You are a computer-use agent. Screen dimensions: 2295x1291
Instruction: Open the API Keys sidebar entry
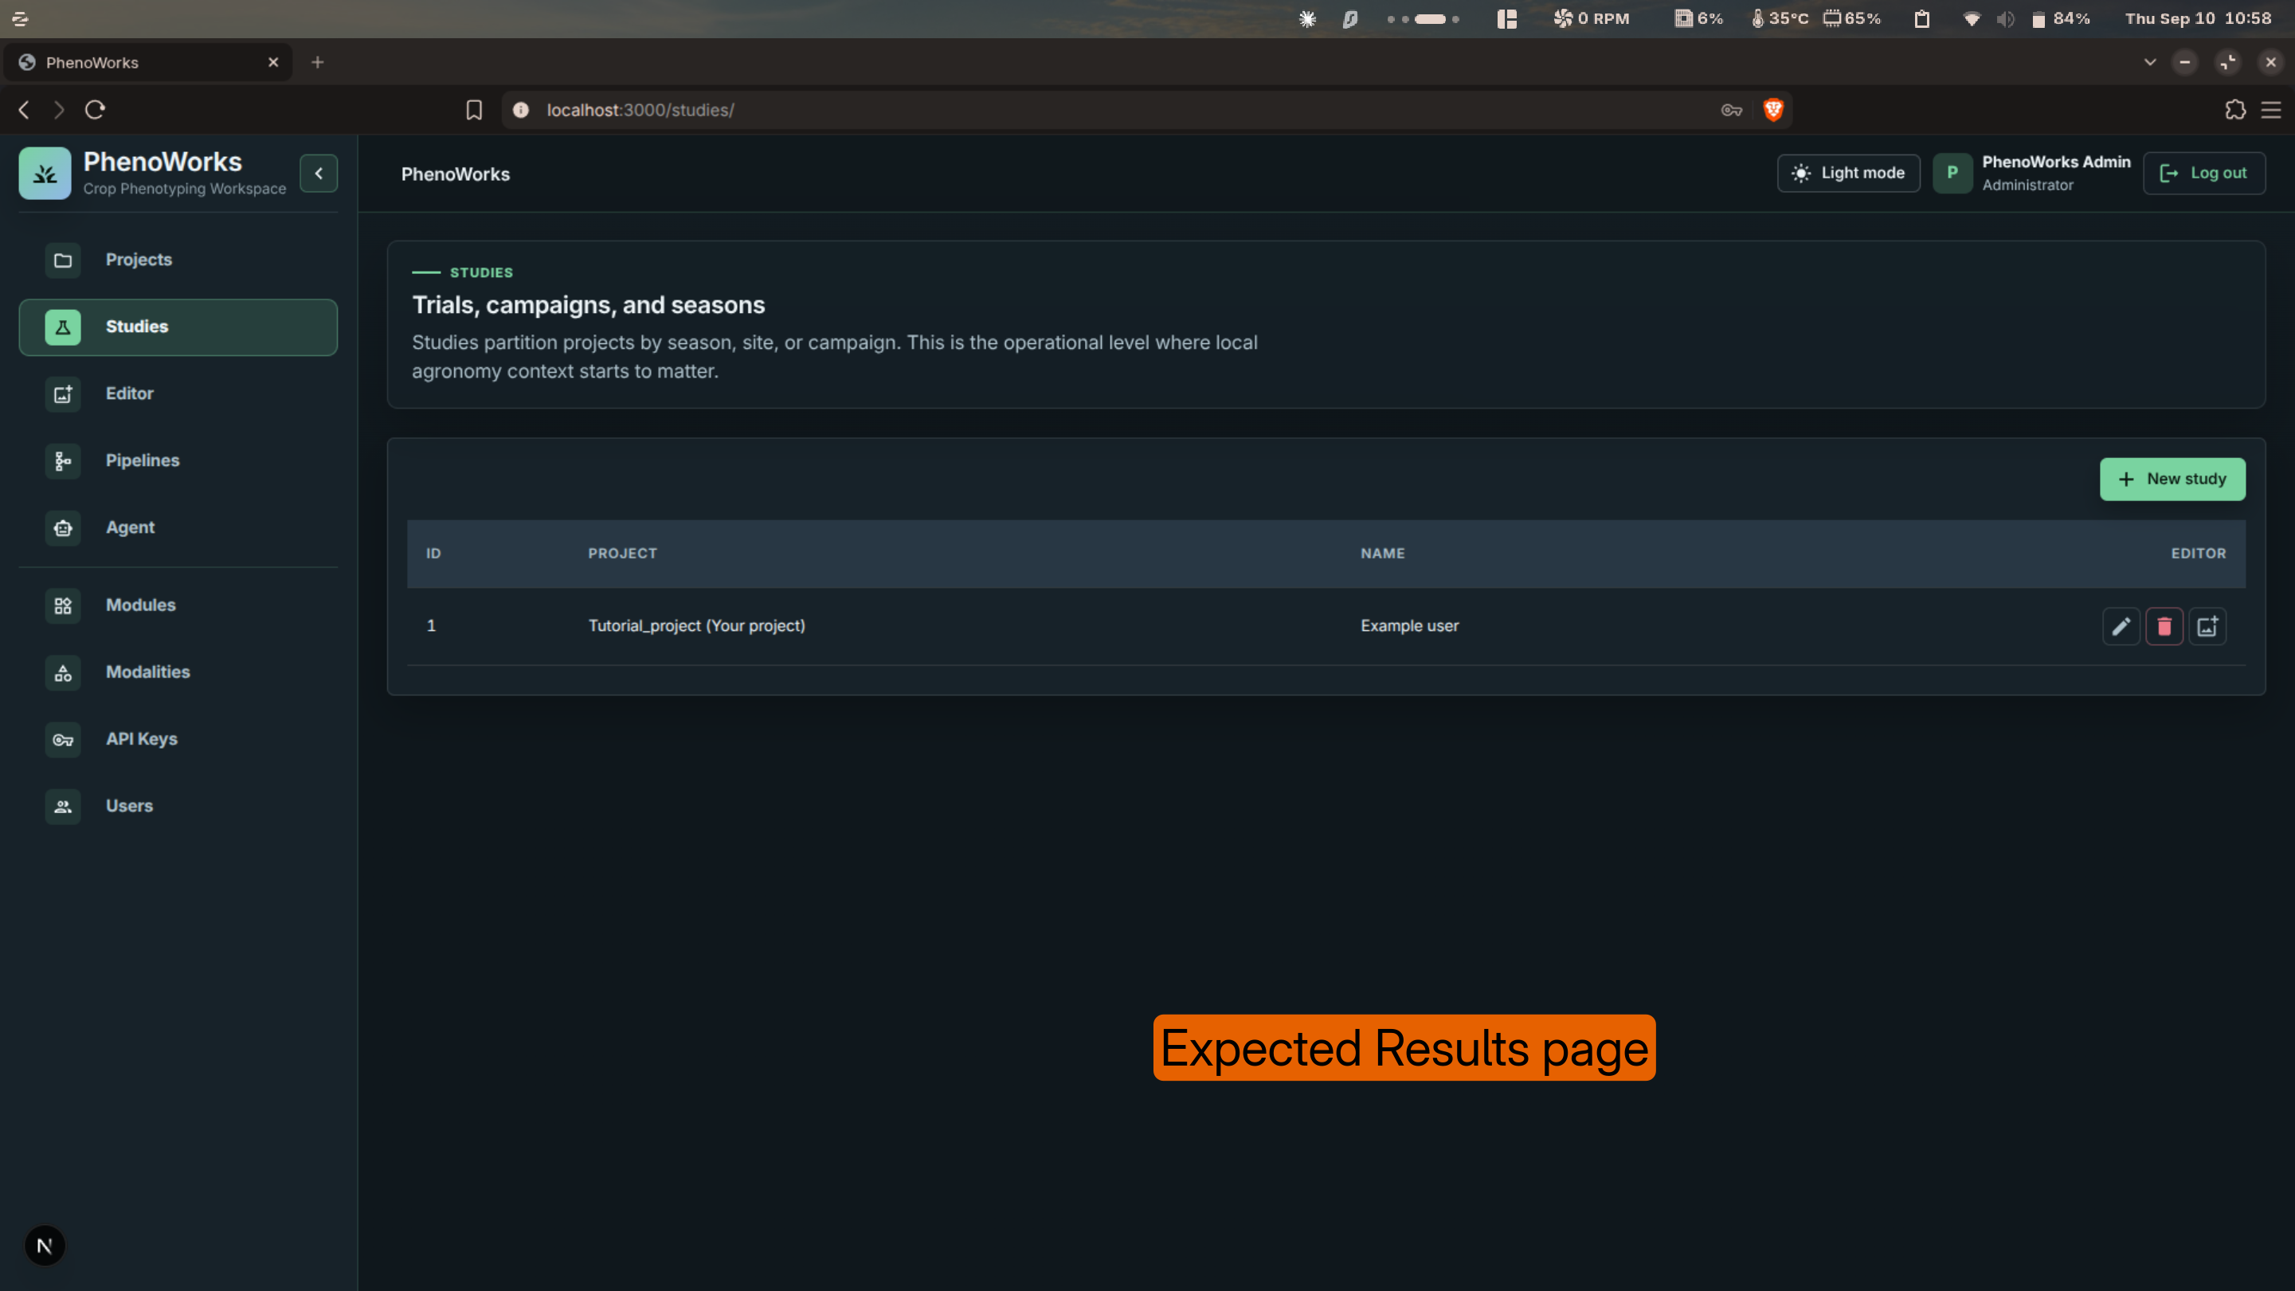(x=178, y=738)
